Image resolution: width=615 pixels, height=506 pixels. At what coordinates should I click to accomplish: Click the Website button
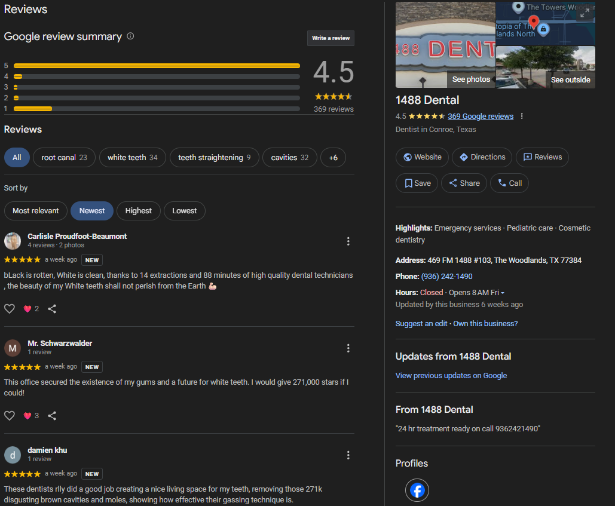422,157
